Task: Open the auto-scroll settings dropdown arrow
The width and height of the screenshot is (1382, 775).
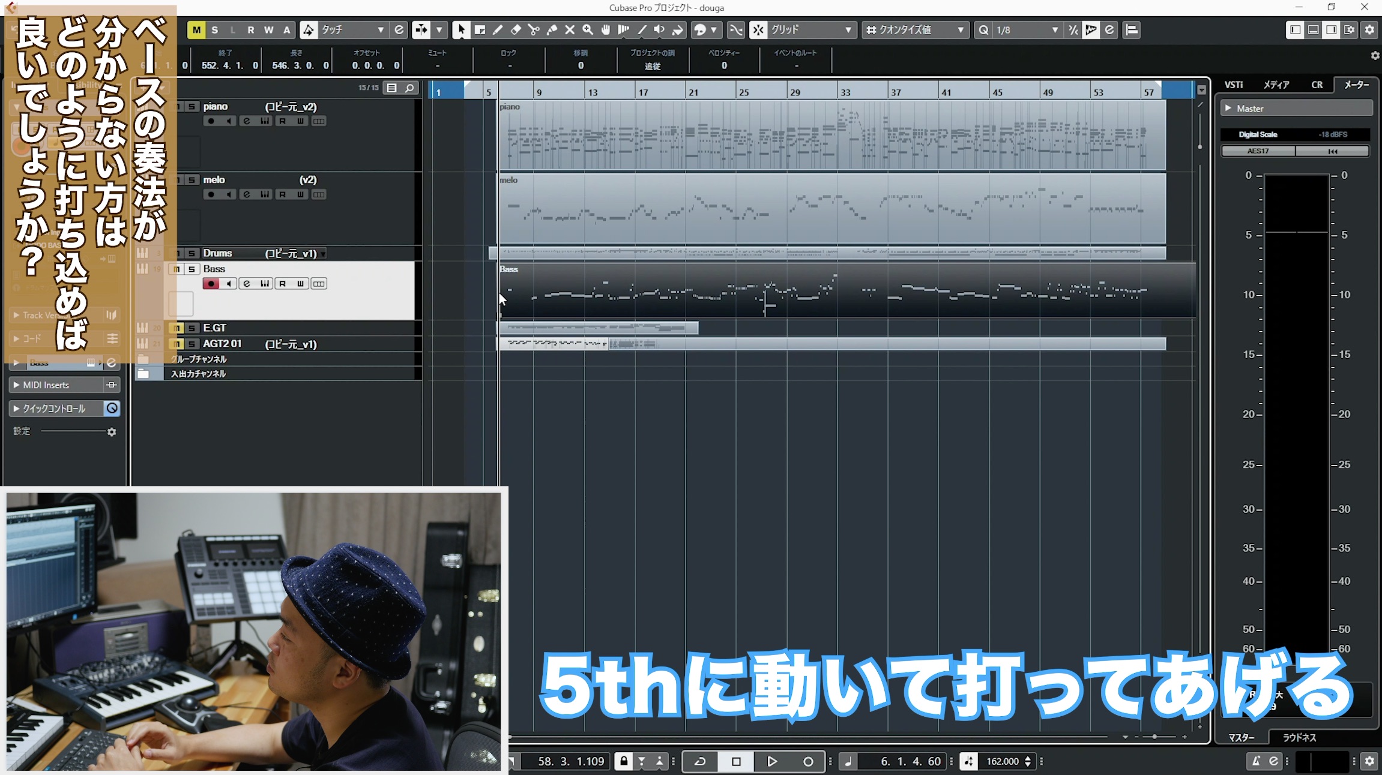Action: coord(439,30)
